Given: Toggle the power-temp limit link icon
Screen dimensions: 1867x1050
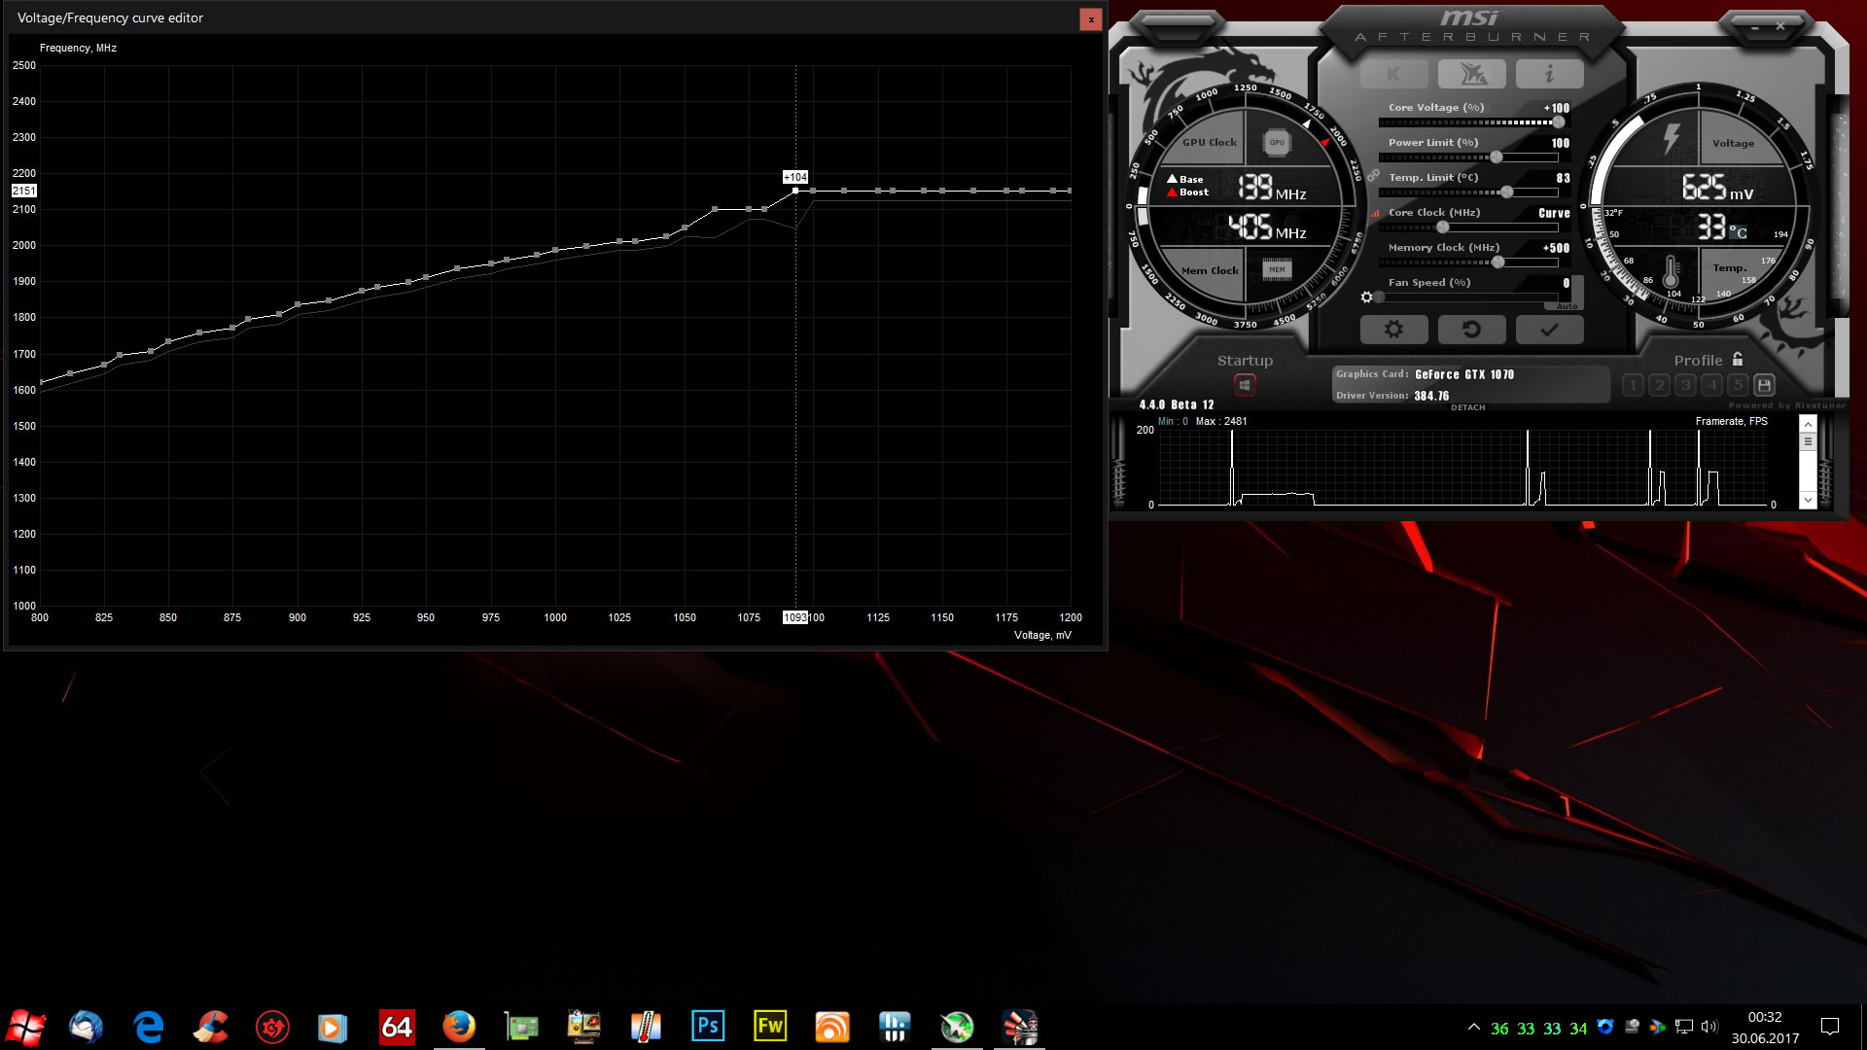Looking at the screenshot, I should (1373, 176).
